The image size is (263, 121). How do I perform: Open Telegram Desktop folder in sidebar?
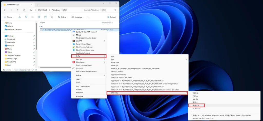tap(14, 55)
